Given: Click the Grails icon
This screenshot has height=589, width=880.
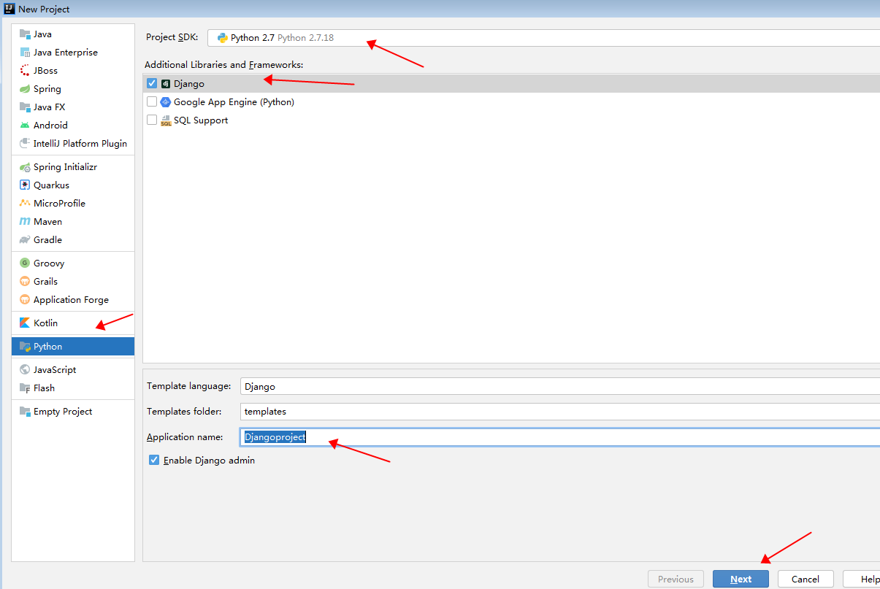Looking at the screenshot, I should [25, 282].
